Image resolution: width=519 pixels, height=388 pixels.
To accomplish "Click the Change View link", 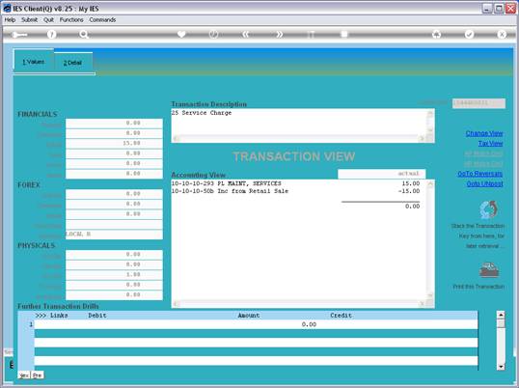I will (484, 133).
